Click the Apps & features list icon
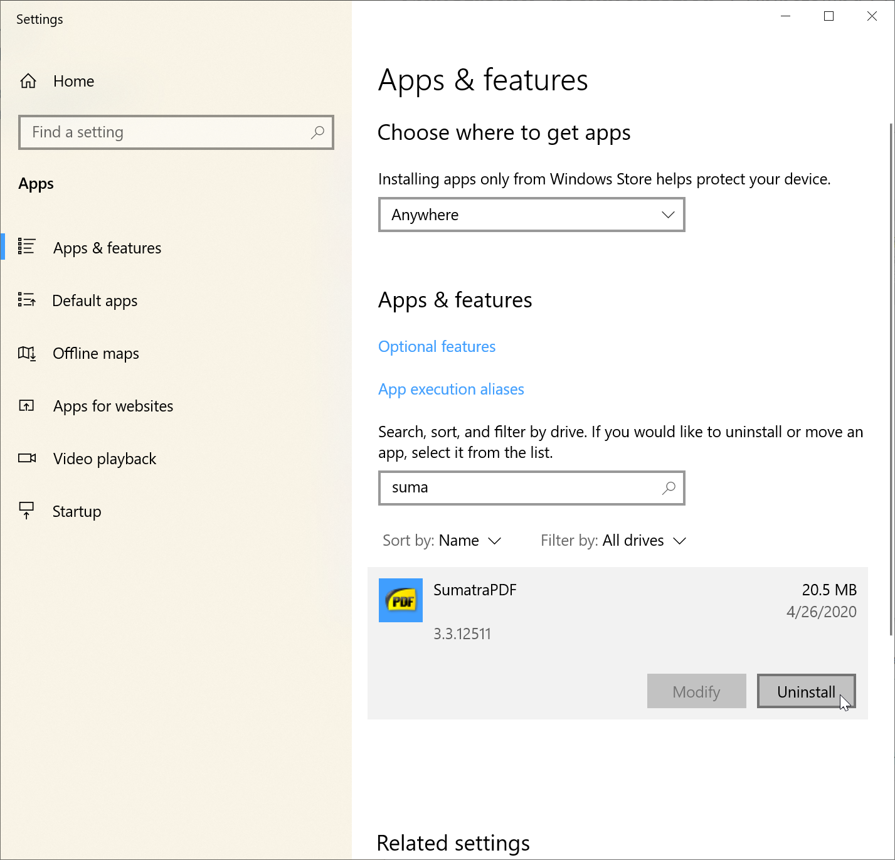The image size is (895, 860). [x=26, y=247]
